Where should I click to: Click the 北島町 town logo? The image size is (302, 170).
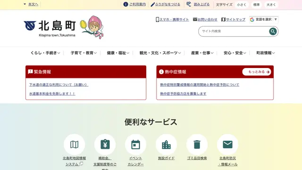click(50, 28)
